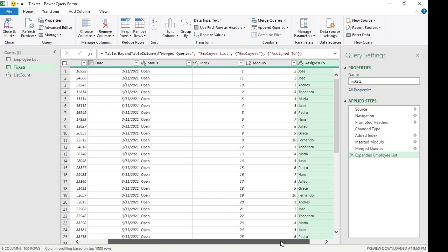Click the down arrow of the grid's vertical scrollbar
Viewport: 448px width, 252px height.
pyautogui.click(x=336, y=232)
